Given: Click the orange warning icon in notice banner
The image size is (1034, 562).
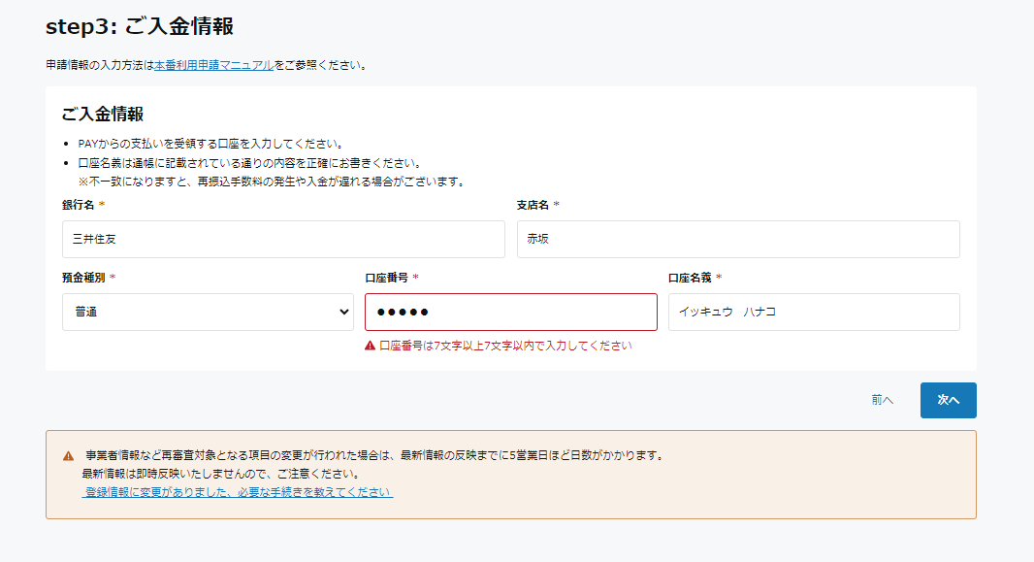Looking at the screenshot, I should click(68, 456).
